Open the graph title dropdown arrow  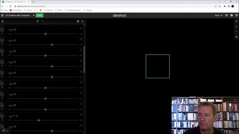(34, 15)
